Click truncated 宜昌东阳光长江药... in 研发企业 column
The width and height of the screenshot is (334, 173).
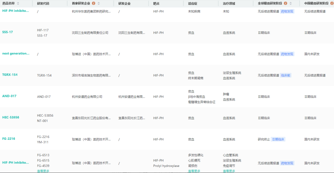(132, 118)
